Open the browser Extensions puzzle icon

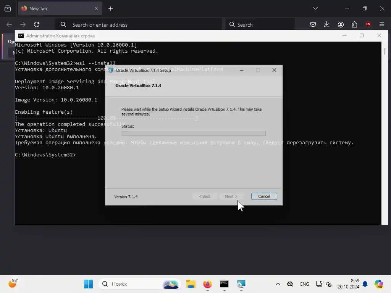tap(354, 24)
